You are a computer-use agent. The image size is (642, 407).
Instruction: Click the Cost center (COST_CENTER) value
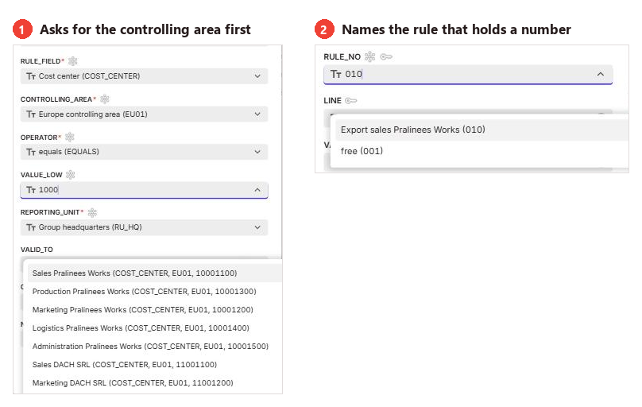tap(89, 76)
